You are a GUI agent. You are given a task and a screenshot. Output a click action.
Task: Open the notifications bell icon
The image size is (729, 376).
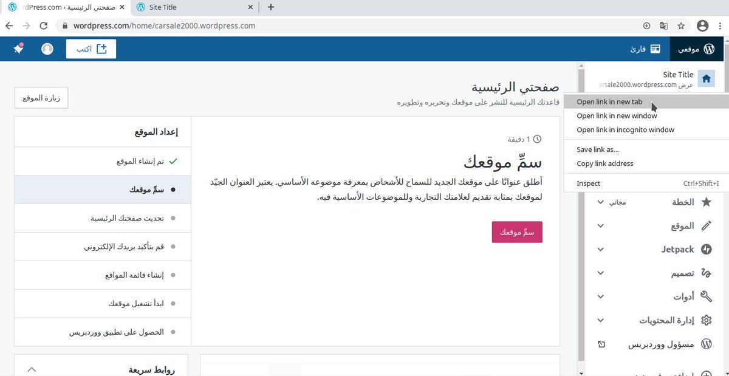tap(18, 49)
